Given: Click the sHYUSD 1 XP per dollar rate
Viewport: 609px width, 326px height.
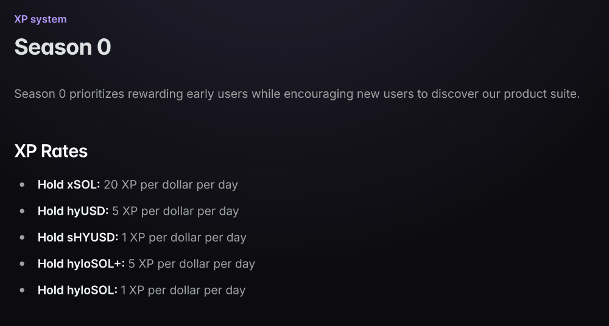Looking at the screenshot, I should [184, 237].
